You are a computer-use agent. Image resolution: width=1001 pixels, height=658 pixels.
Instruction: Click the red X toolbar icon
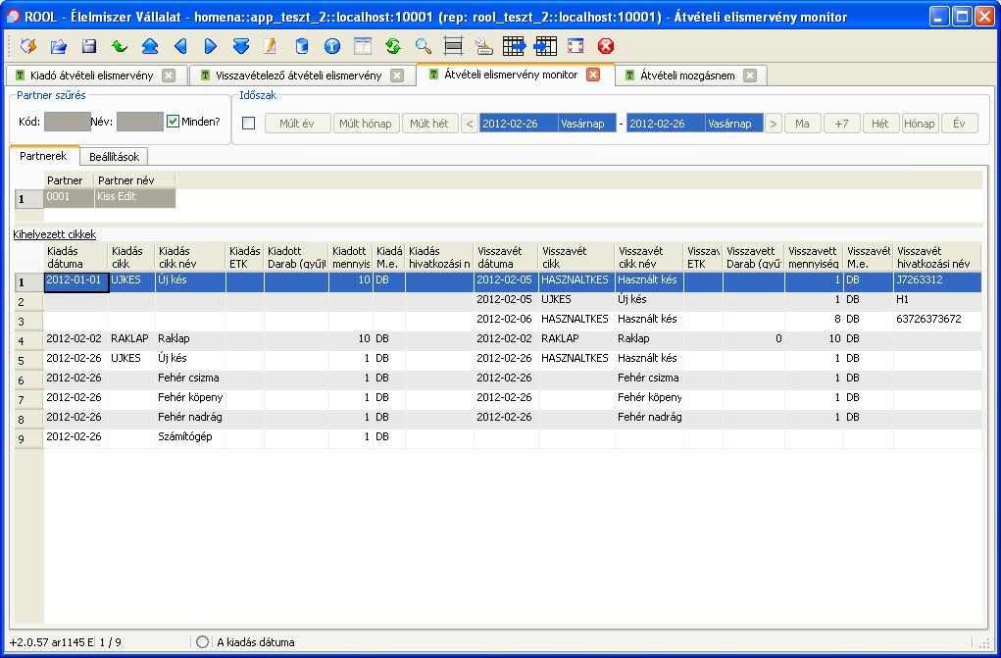[x=606, y=46]
